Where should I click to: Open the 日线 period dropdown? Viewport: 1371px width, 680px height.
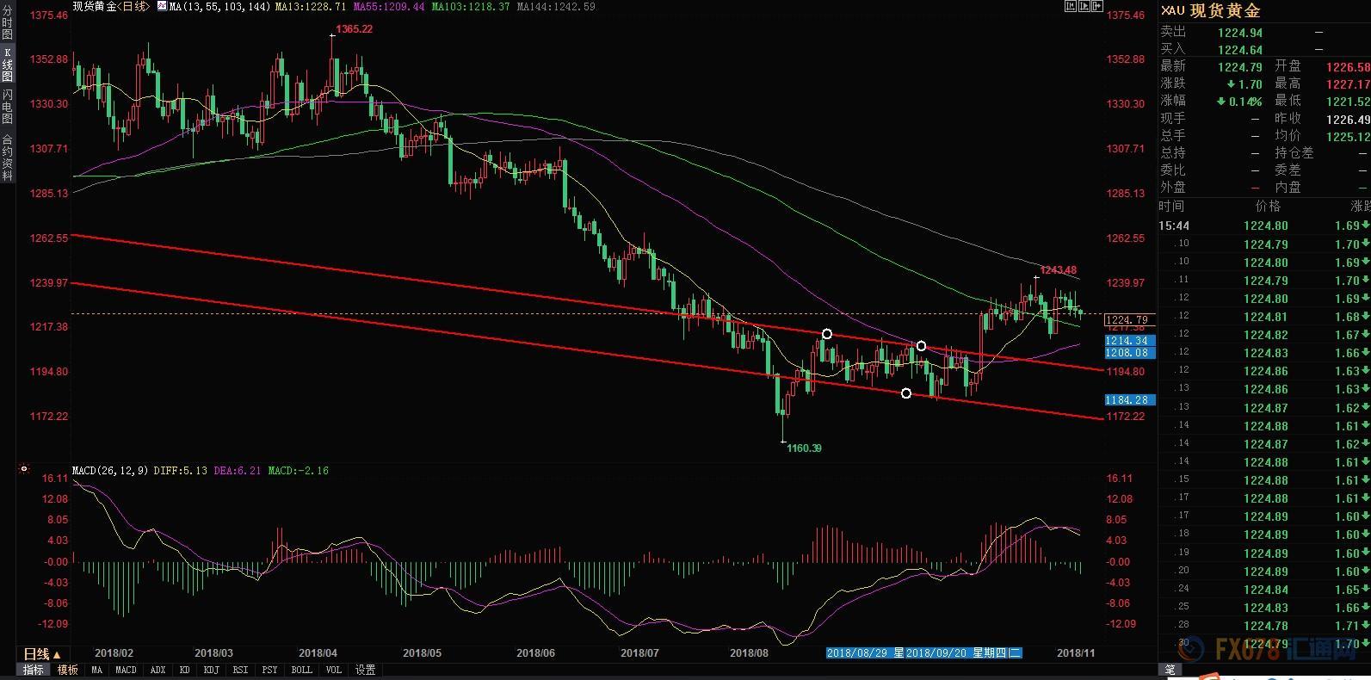coord(41,654)
